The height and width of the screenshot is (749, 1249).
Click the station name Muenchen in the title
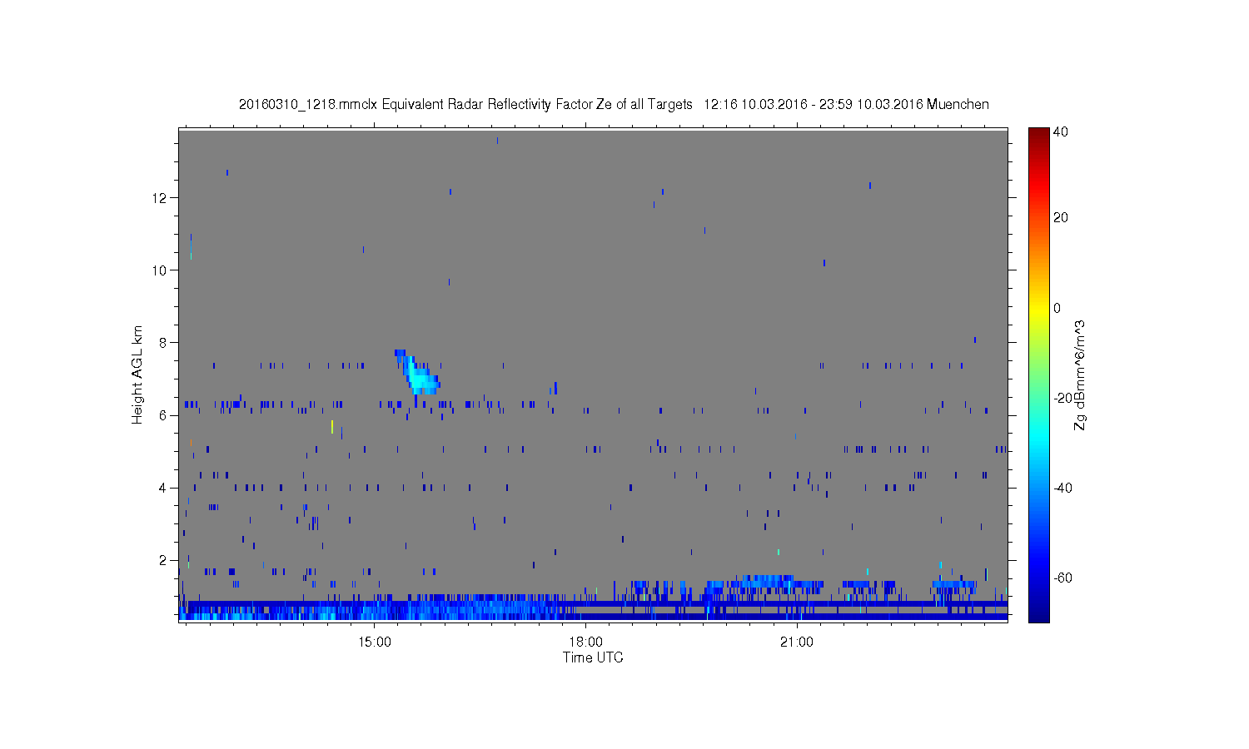(958, 105)
